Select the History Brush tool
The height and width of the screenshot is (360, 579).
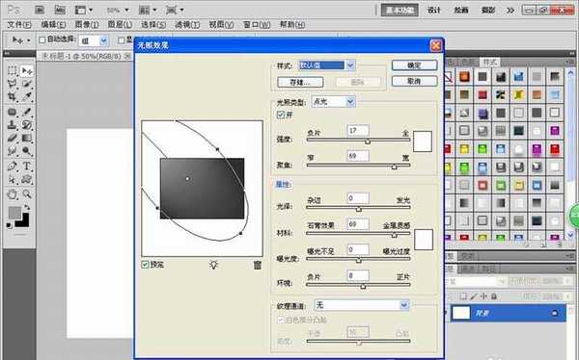(27, 125)
